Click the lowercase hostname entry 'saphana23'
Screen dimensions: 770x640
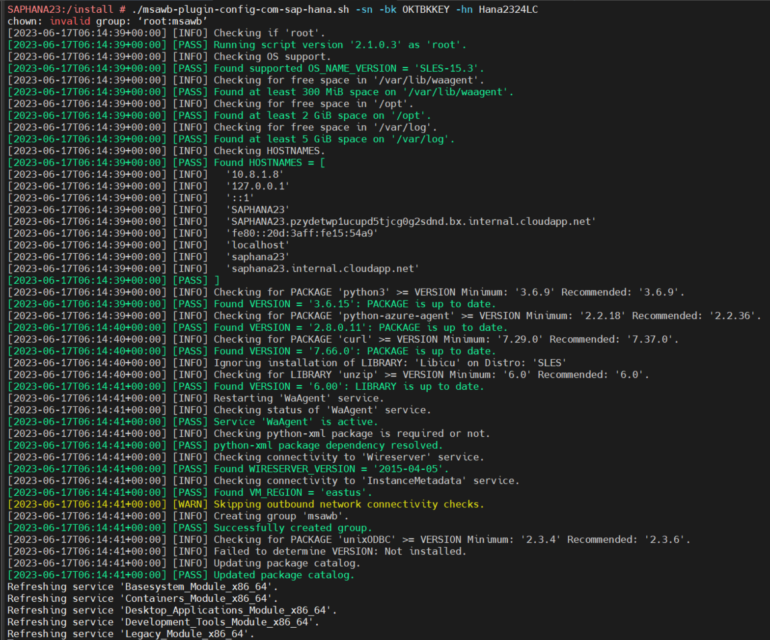click(x=258, y=257)
